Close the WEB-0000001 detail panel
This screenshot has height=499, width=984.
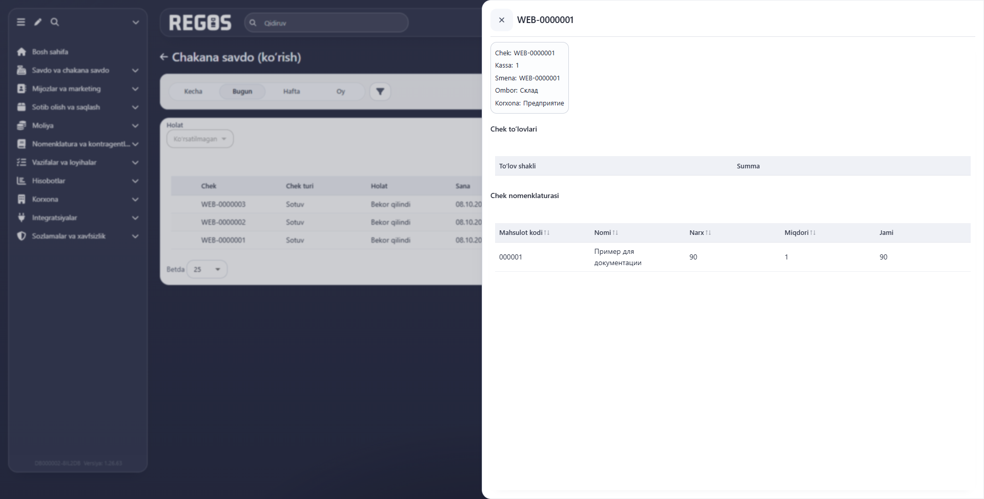[501, 20]
